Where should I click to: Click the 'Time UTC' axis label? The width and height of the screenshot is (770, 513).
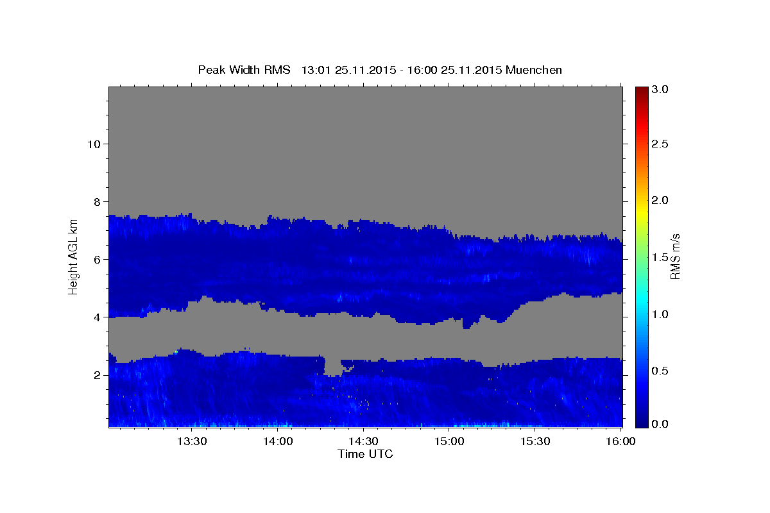tap(365, 454)
